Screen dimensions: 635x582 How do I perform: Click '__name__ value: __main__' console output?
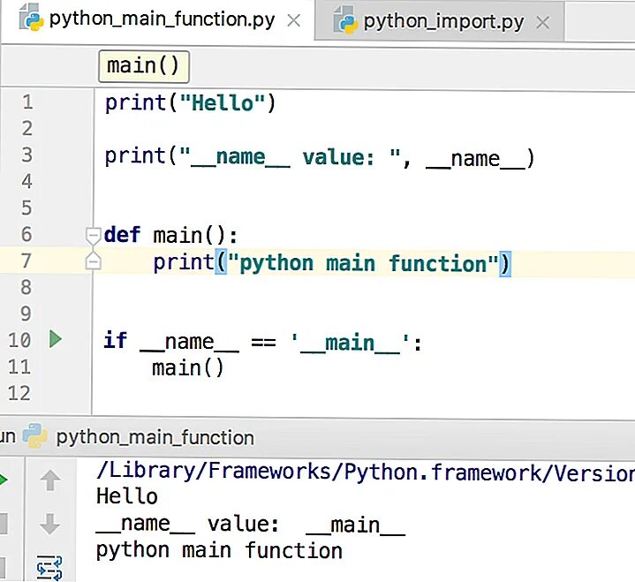tap(251, 525)
